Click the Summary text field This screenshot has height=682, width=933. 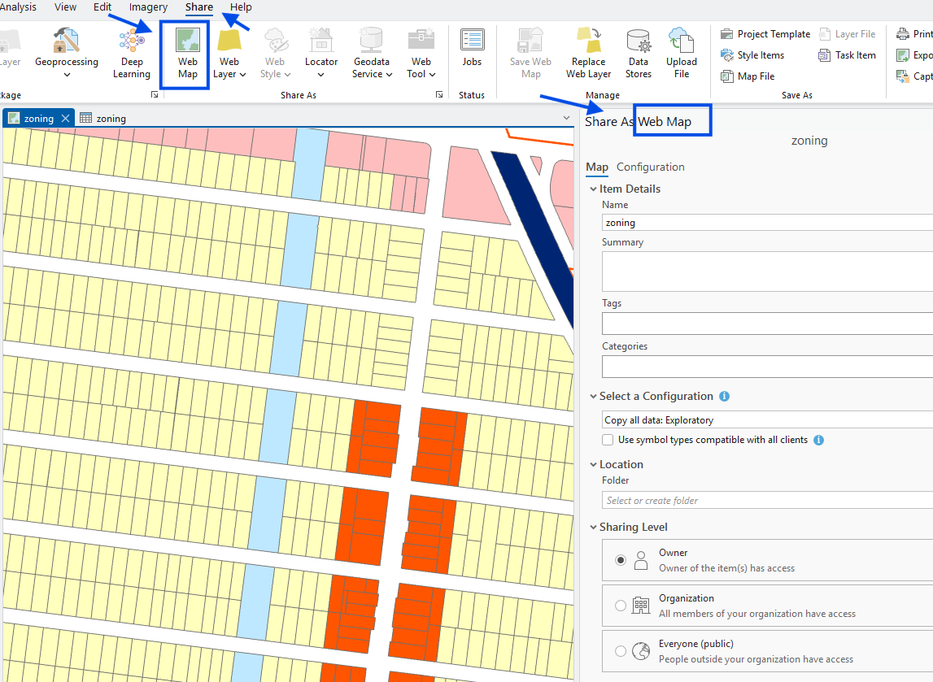point(765,271)
